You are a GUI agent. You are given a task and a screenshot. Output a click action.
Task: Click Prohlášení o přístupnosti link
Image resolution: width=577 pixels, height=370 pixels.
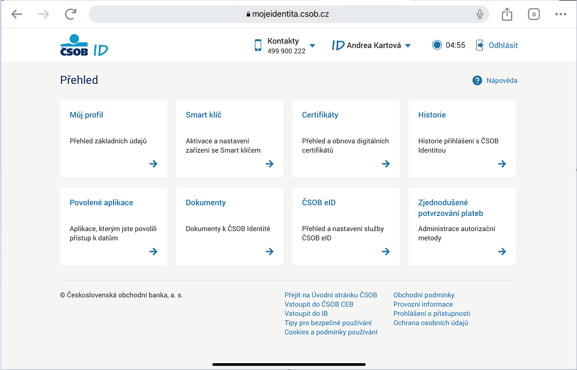click(432, 313)
